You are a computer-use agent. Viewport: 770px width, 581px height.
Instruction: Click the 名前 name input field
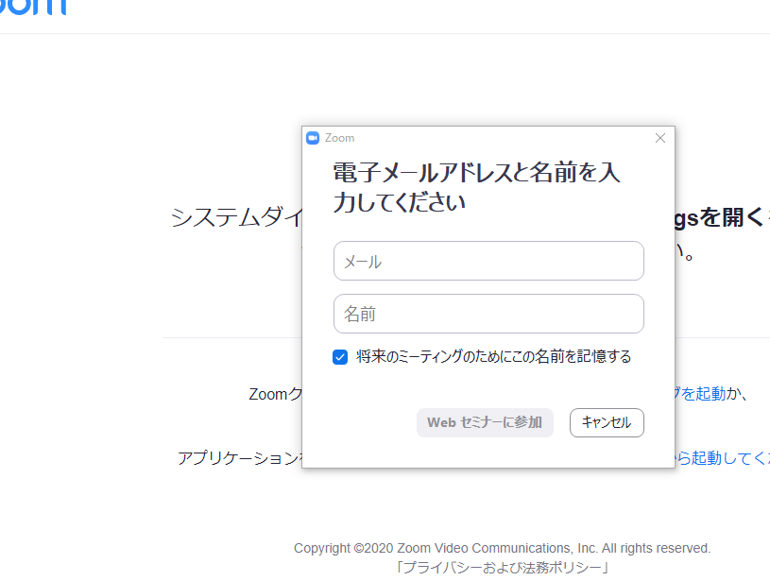click(x=488, y=314)
